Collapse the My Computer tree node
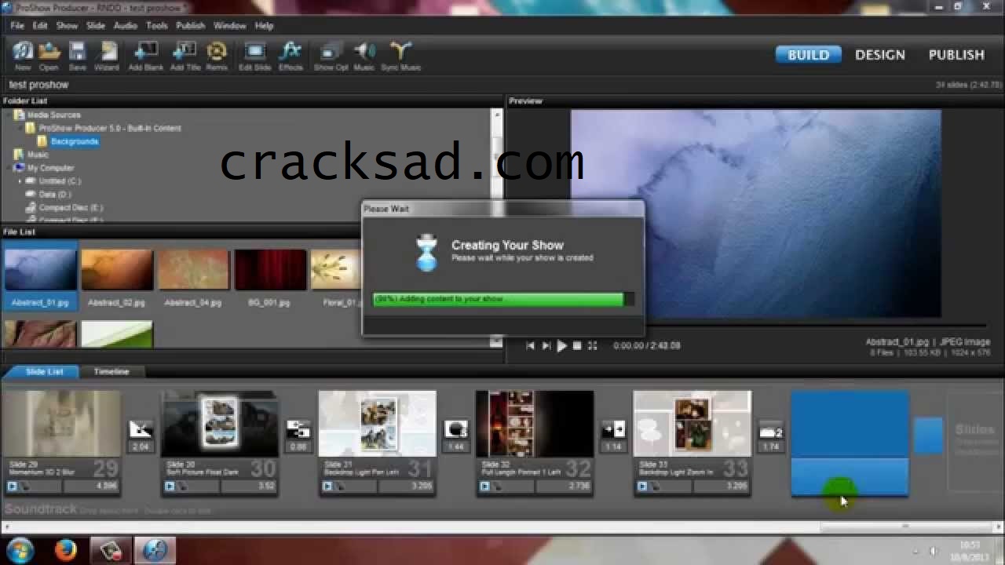This screenshot has height=565, width=1005. tap(9, 168)
